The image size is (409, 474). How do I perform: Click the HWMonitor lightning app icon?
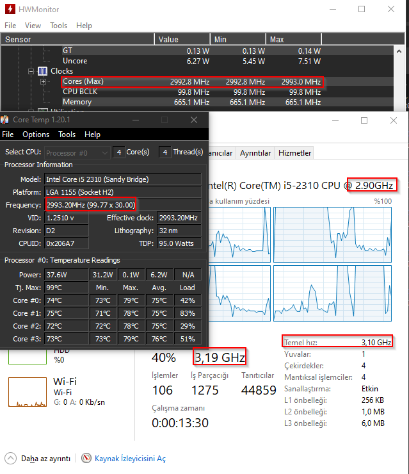[10, 9]
